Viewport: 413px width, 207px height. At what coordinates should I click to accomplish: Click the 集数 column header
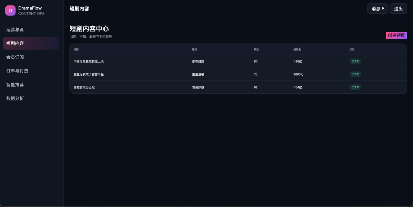coord(257,50)
